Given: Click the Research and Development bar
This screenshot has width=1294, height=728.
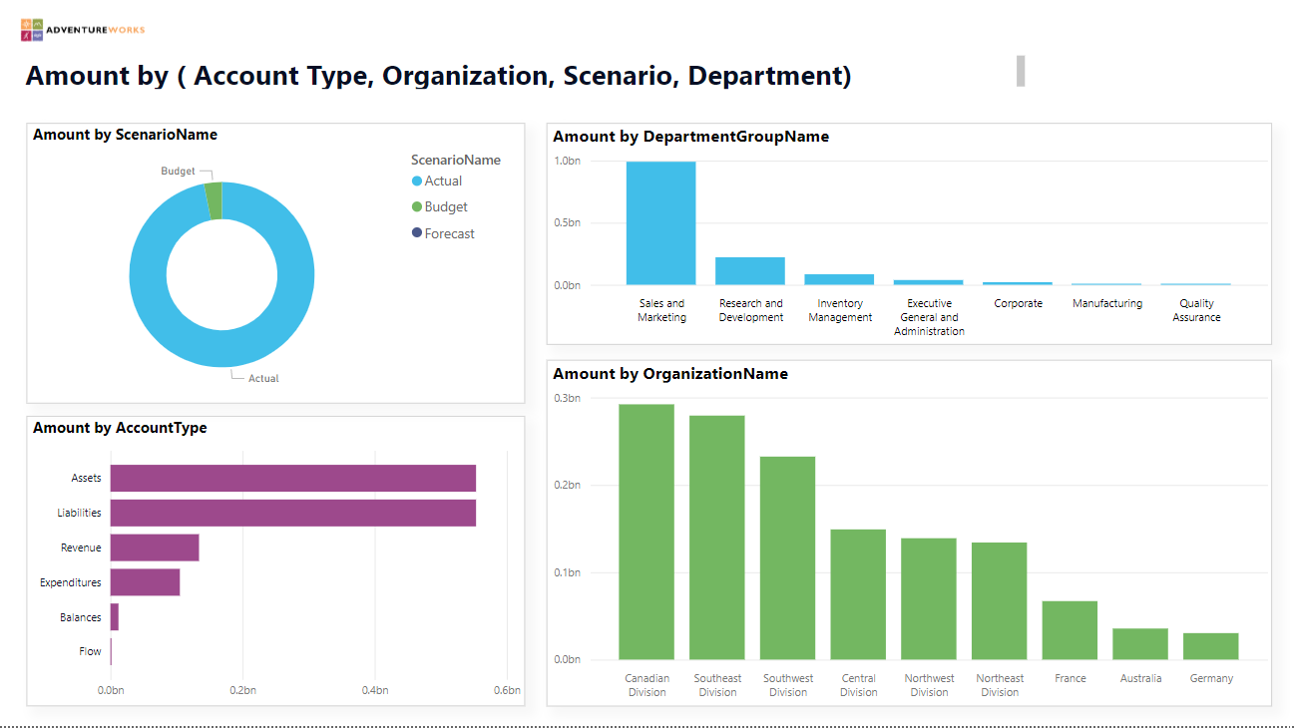Looking at the screenshot, I should pos(750,269).
